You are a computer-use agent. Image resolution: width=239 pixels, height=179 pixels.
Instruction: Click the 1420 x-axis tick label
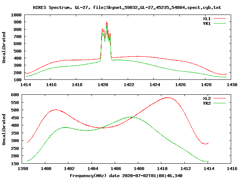pos(103,85)
